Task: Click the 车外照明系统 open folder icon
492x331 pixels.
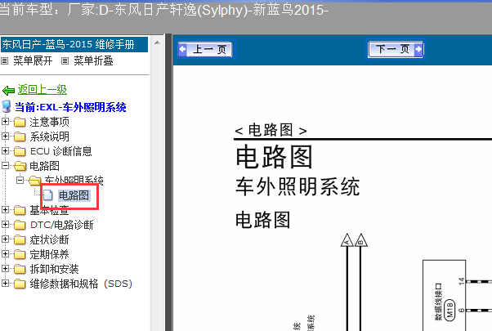Action: coord(35,181)
